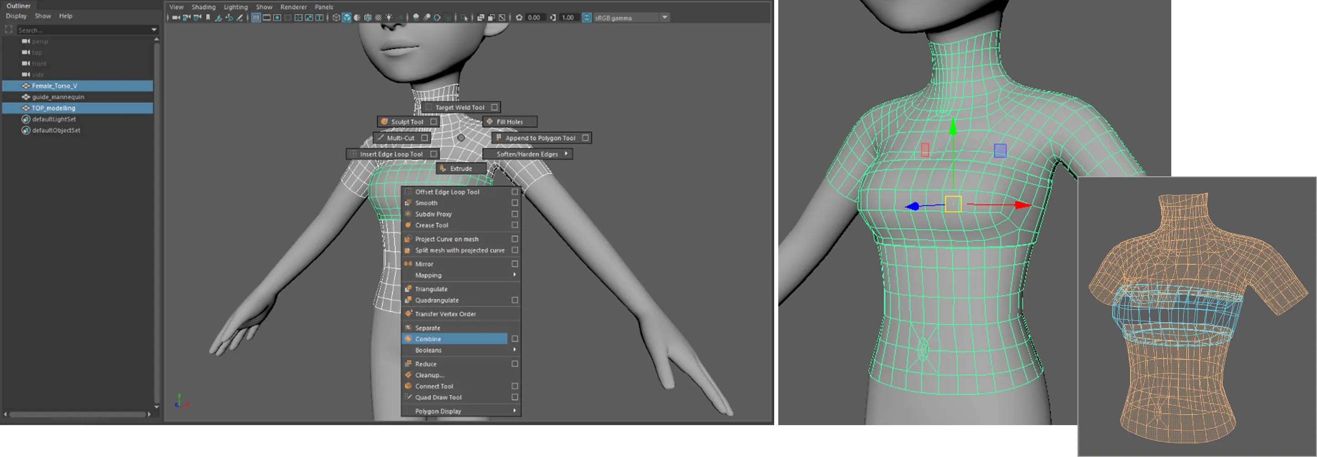1317x457 pixels.
Task: Click the camera Bookmarks icon
Action: [x=208, y=17]
